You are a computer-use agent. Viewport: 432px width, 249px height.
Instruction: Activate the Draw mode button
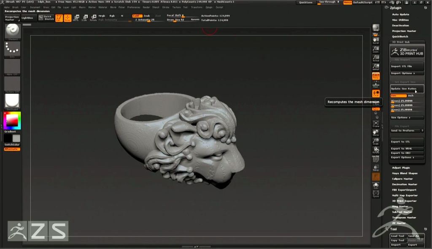coord(67,18)
